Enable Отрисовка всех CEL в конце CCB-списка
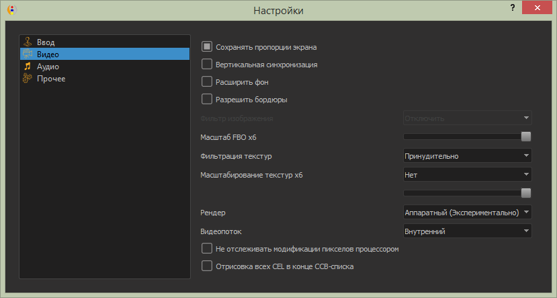The width and height of the screenshot is (557, 298). click(207, 266)
